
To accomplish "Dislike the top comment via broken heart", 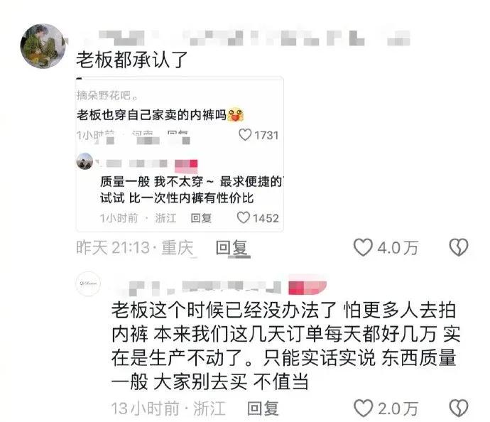I will point(459,247).
